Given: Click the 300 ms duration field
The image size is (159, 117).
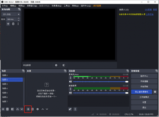Looking at the screenshot, I should pyautogui.click(x=11, y=19).
